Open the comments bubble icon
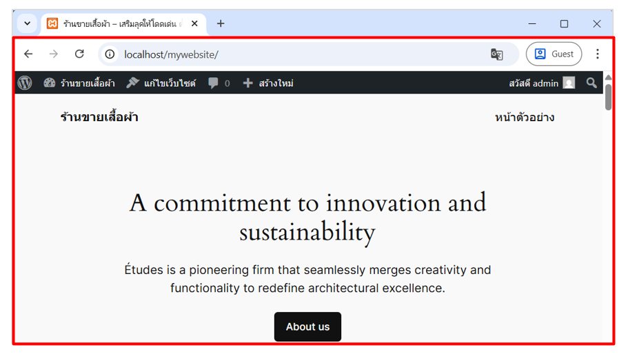Image resolution: width=628 pixels, height=356 pixels. coord(218,83)
